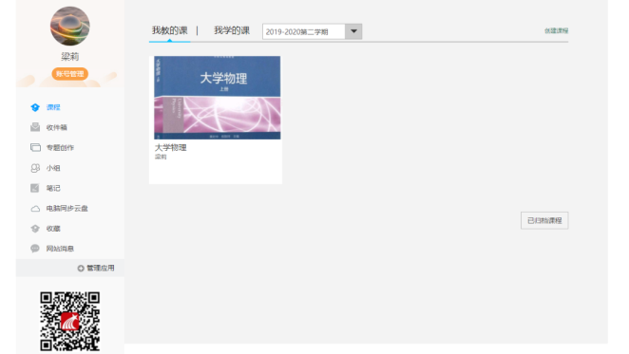Click the QR code image
The height and width of the screenshot is (354, 629).
click(x=69, y=321)
